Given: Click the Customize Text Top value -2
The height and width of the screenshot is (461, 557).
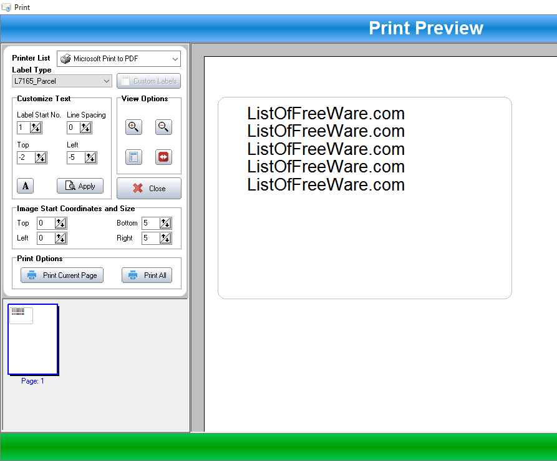Looking at the screenshot, I should pos(26,157).
